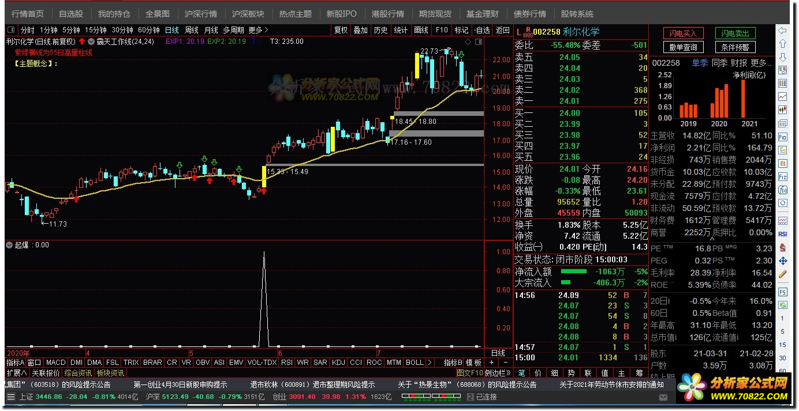Select the KDJ indicator tab
The width and height of the screenshot is (799, 411).
click(x=339, y=363)
